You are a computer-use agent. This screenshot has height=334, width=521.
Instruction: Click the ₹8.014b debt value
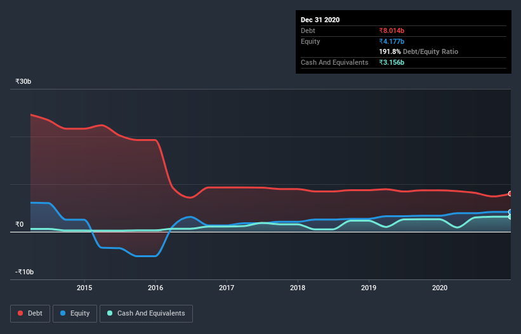[392, 30]
